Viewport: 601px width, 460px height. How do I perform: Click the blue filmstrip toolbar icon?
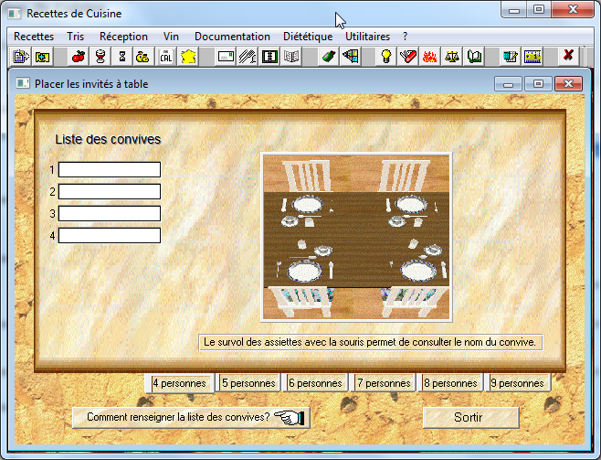pos(532,57)
